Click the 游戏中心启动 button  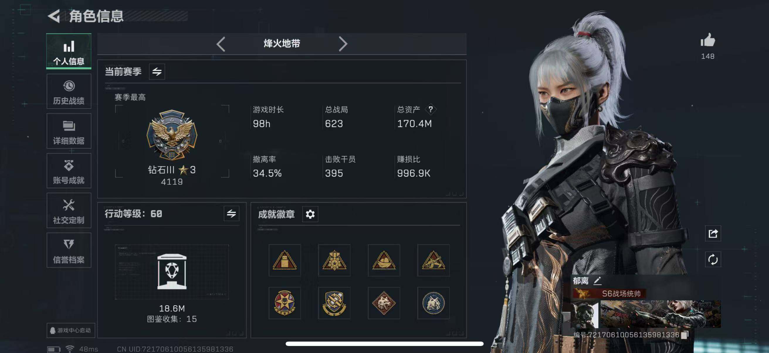point(71,330)
